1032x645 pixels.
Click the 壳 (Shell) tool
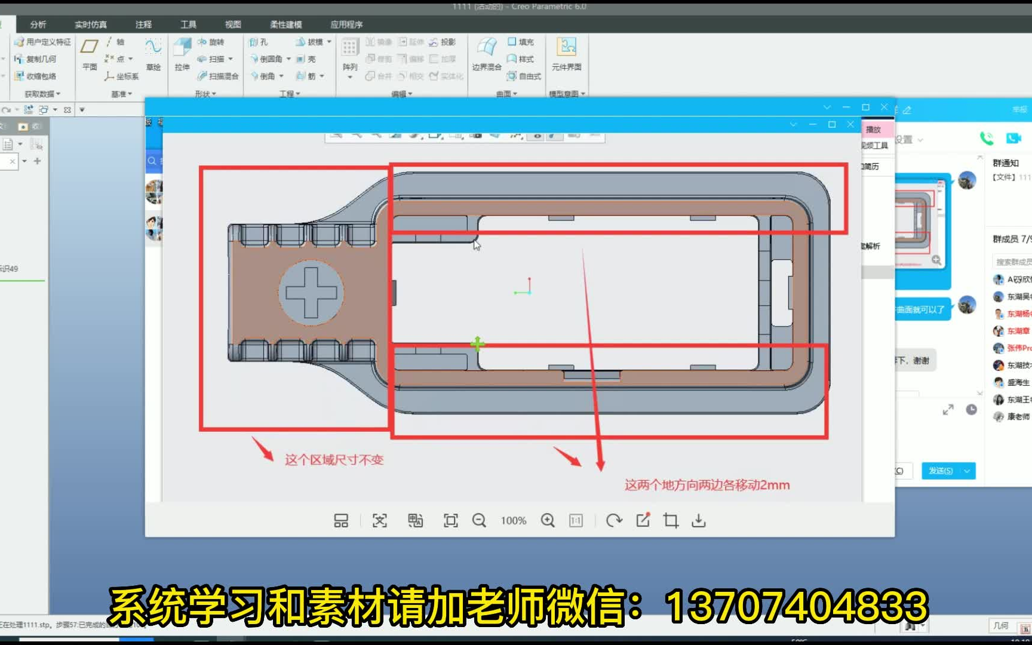(x=306, y=59)
